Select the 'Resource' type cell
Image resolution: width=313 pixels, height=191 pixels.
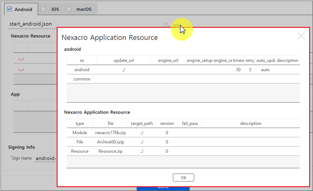pos(80,151)
